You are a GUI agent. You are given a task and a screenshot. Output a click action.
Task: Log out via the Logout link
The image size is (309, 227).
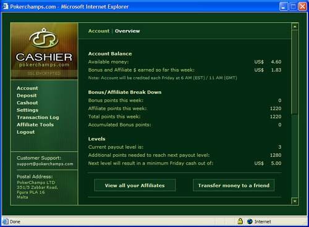point(25,132)
